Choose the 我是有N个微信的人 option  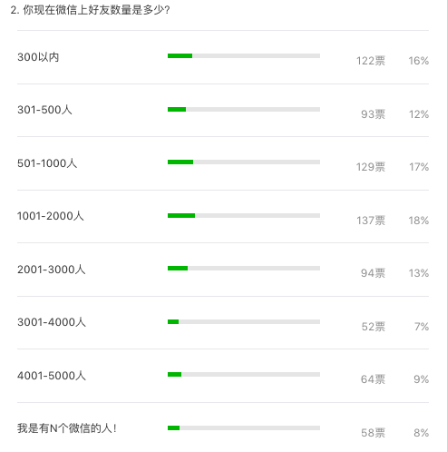click(x=67, y=428)
